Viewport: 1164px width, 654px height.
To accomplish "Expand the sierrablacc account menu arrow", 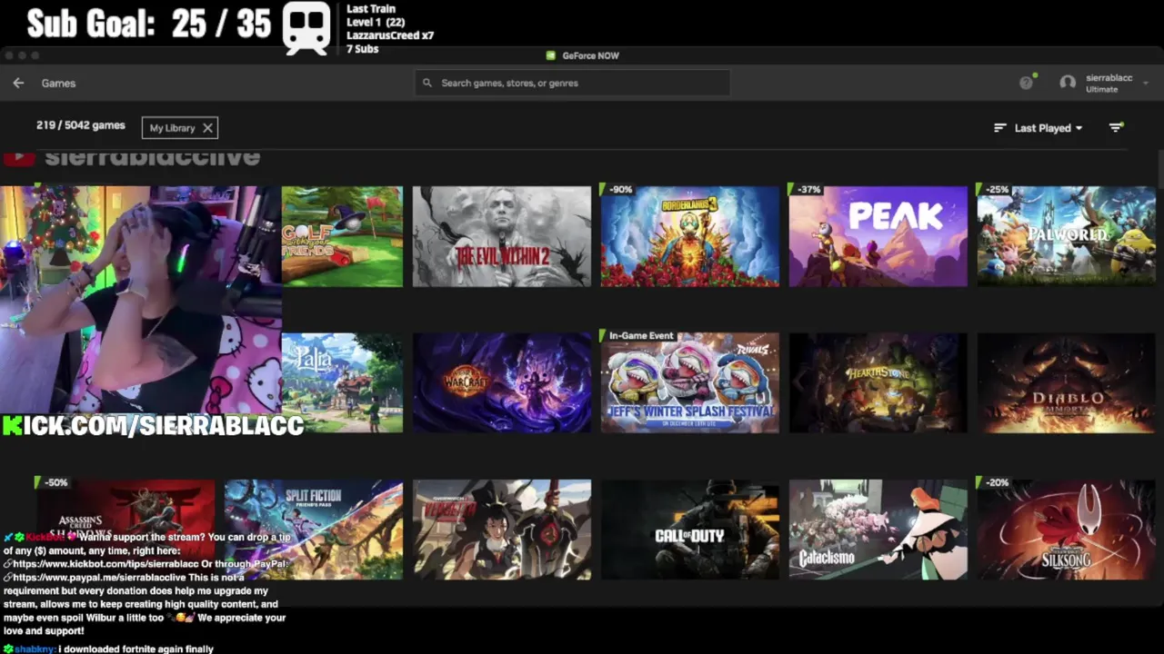I will click(x=1146, y=84).
